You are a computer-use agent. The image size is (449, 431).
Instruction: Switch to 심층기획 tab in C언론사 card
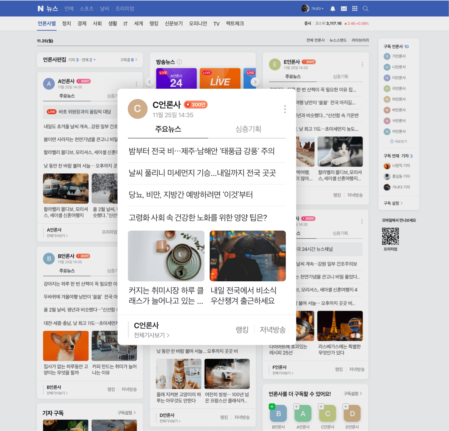[x=248, y=129]
